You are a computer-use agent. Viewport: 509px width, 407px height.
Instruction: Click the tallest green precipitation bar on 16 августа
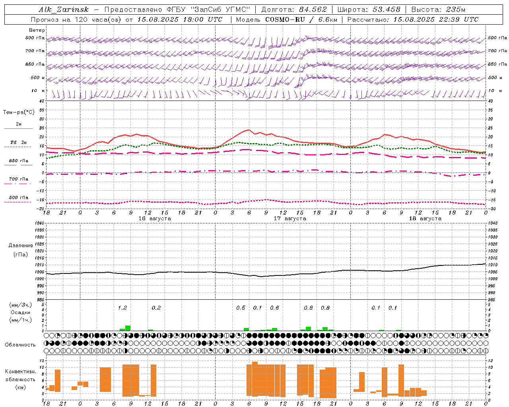click(128, 328)
